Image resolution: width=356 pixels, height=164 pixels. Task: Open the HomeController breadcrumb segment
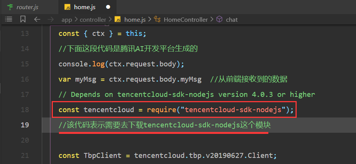(186, 20)
